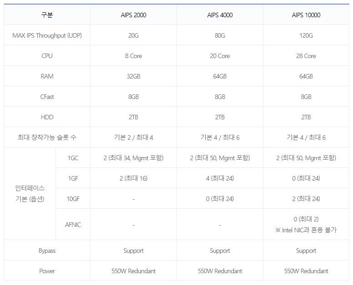Select the AIPS 2000 2TB HDD cell
The height and width of the screenshot is (285, 353).
click(133, 117)
